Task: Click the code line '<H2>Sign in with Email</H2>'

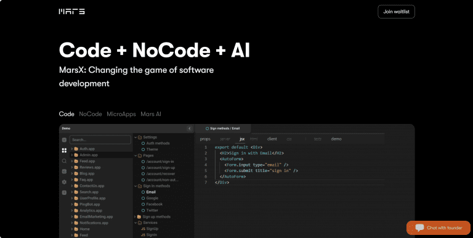Action: point(251,153)
